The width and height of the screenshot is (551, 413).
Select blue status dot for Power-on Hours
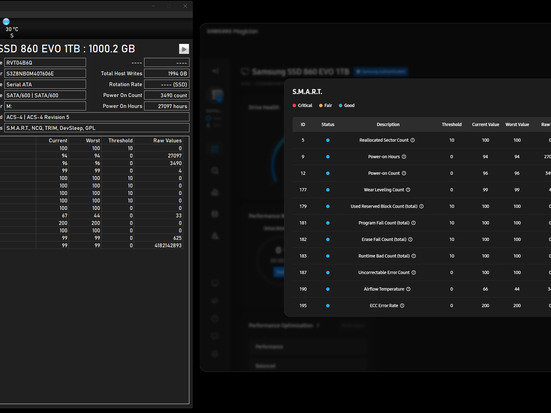(328, 157)
